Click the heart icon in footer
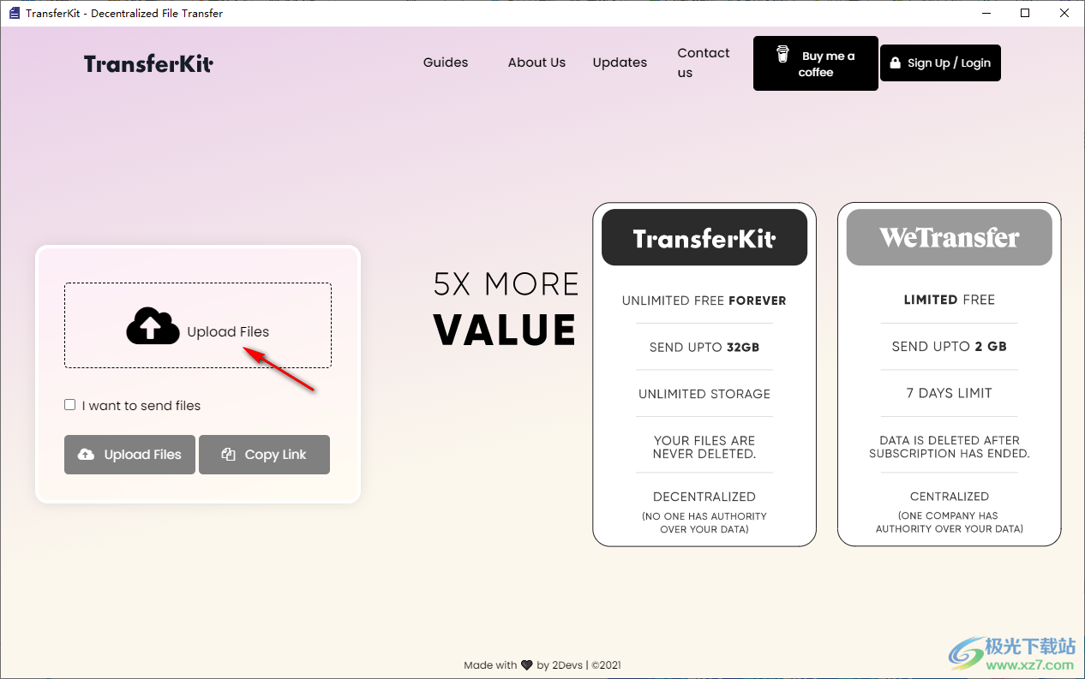 pos(527,665)
